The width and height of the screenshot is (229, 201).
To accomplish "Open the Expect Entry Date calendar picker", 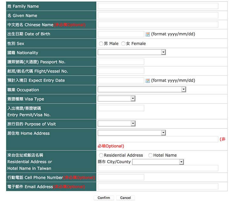I will click(148, 81).
